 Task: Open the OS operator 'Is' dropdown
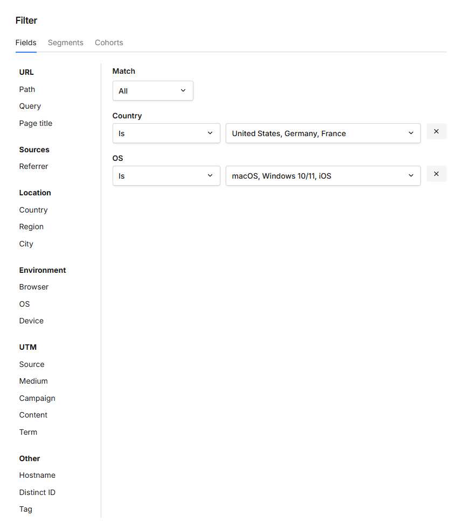coord(166,176)
